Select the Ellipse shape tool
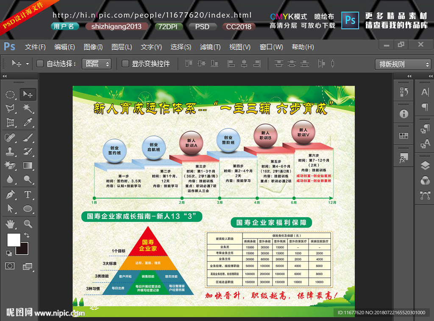This screenshot has height=321, width=434. [28, 208]
